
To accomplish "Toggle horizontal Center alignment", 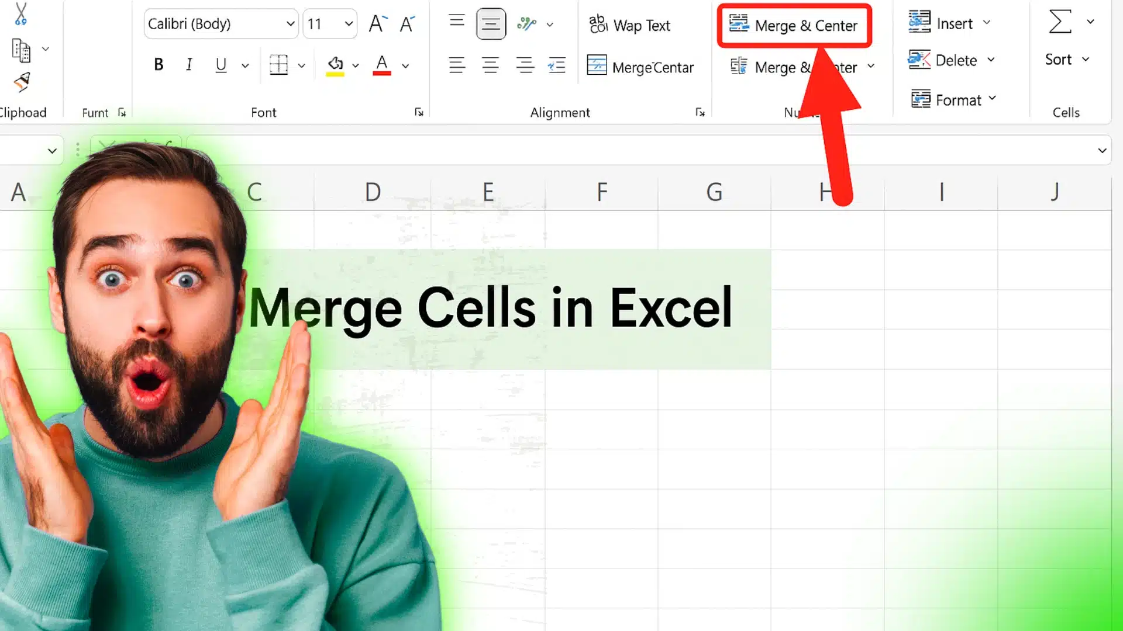I will (x=490, y=65).
